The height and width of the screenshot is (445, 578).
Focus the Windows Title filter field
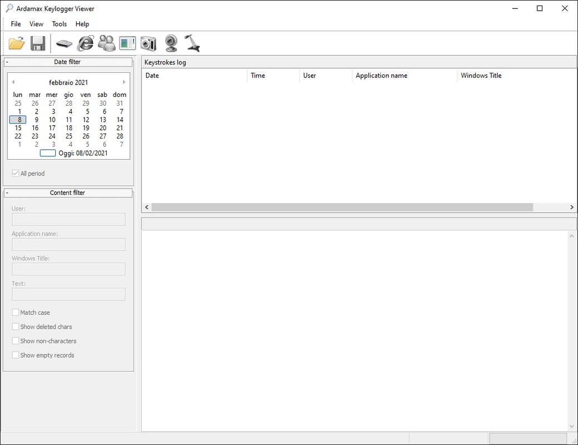(68, 269)
